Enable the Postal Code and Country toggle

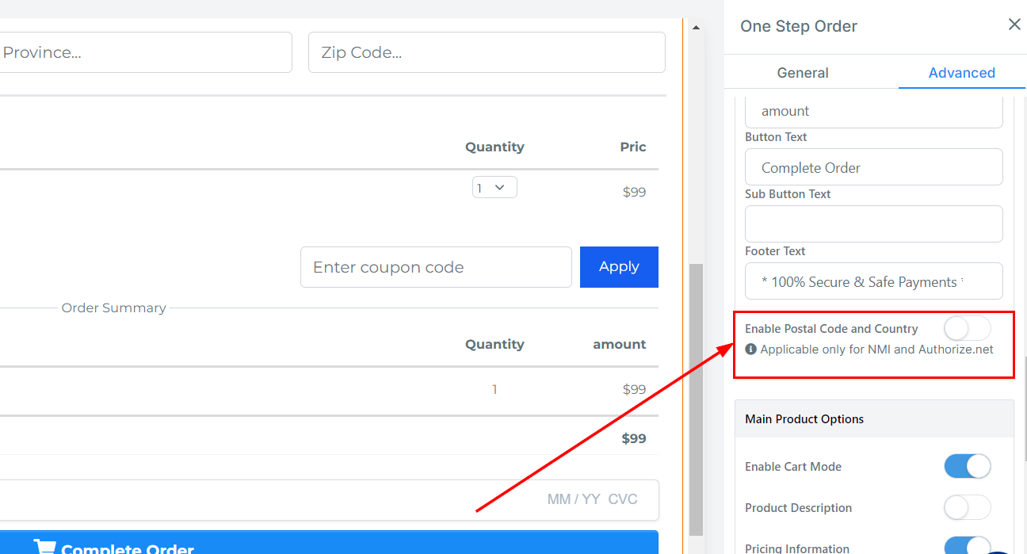(x=967, y=328)
